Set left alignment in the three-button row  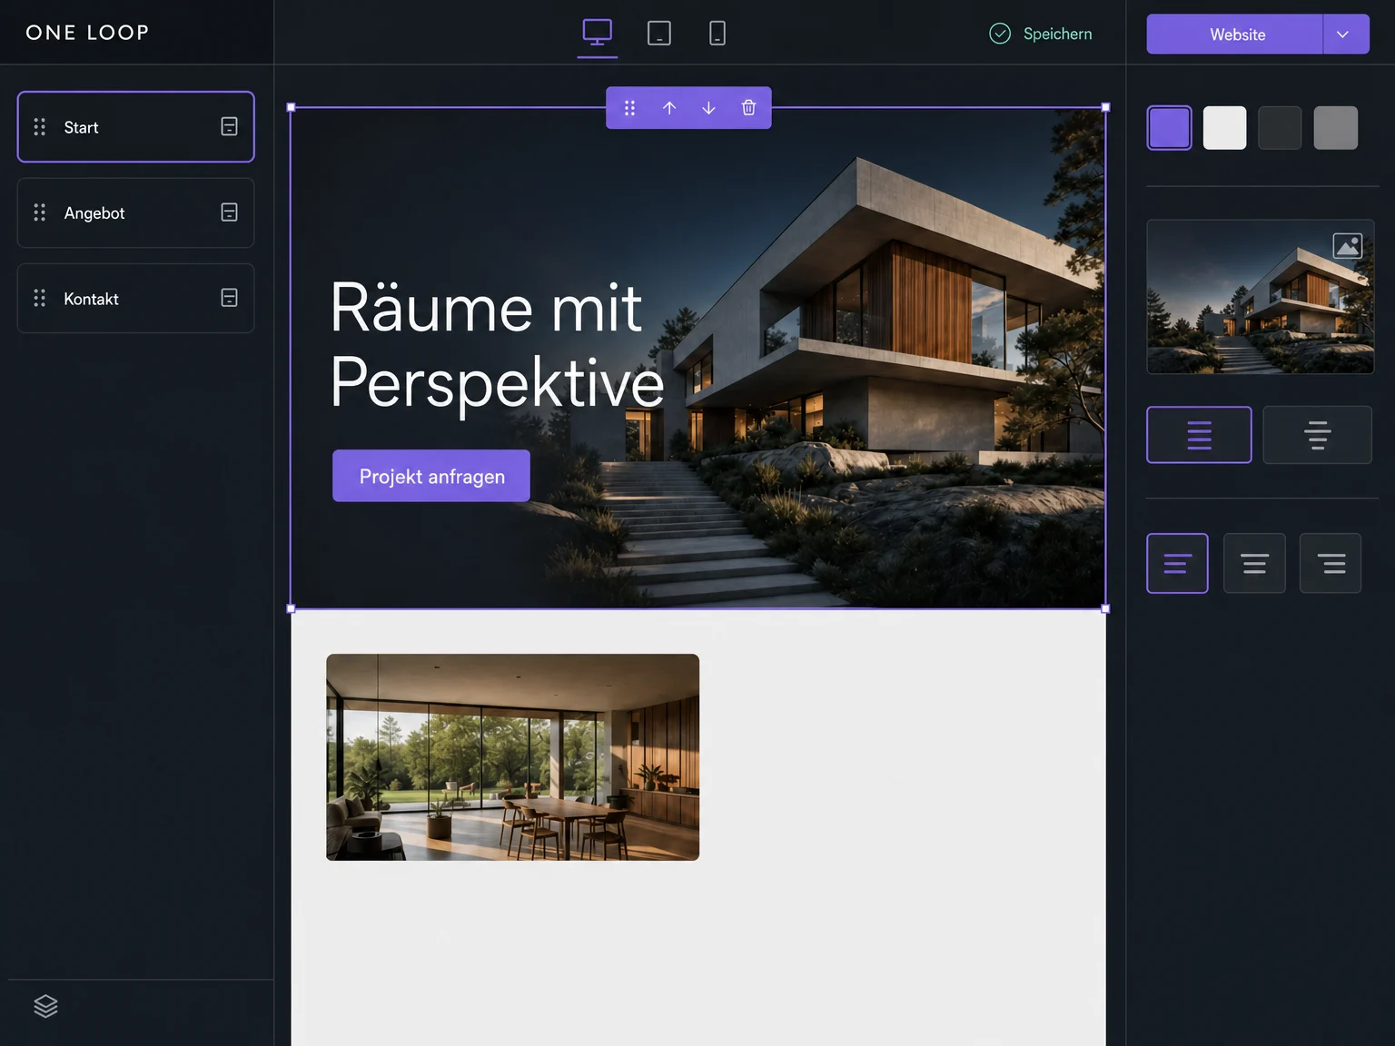pos(1177,564)
